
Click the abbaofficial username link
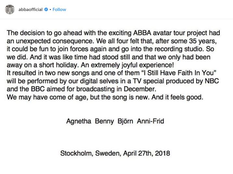(x=31, y=9)
